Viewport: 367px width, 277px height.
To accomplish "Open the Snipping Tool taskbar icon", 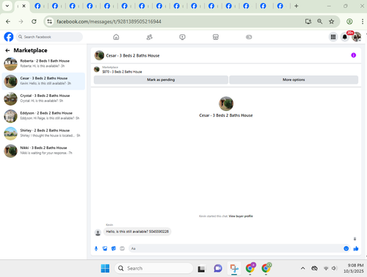I will (x=234, y=268).
